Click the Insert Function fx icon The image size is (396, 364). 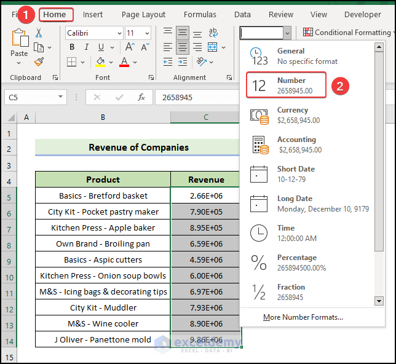pyautogui.click(x=141, y=97)
